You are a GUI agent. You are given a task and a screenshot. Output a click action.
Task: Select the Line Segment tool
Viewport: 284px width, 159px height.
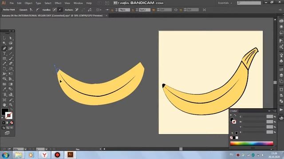(11, 53)
